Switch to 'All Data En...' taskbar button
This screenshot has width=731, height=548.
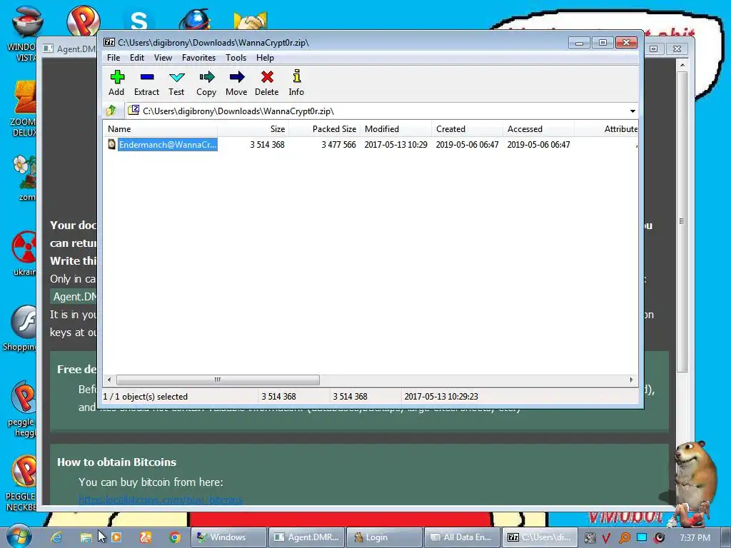(463, 537)
